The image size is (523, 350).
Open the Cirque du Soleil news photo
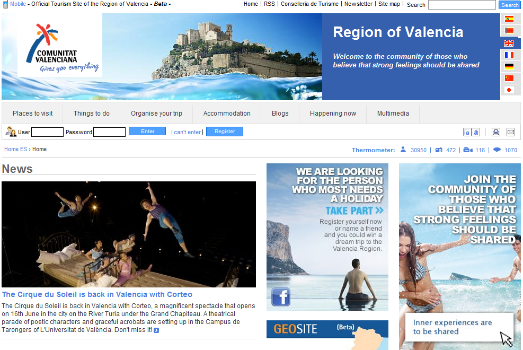pos(129,234)
